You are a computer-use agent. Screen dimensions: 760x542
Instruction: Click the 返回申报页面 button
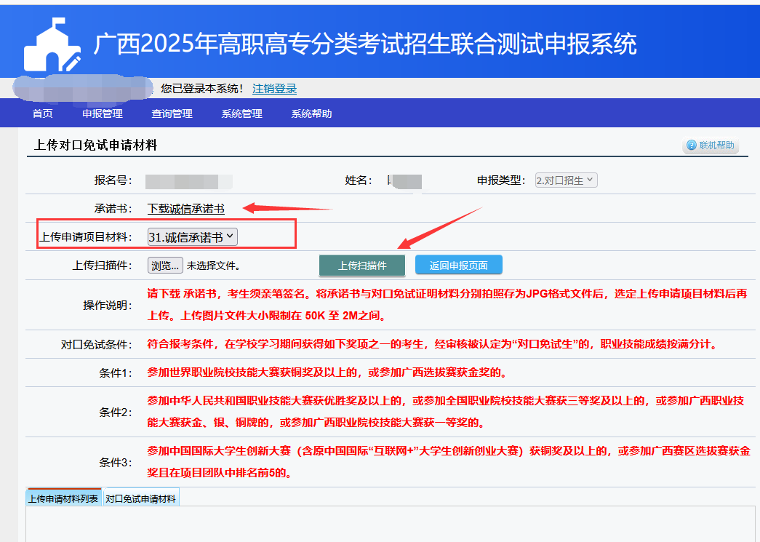[458, 266]
